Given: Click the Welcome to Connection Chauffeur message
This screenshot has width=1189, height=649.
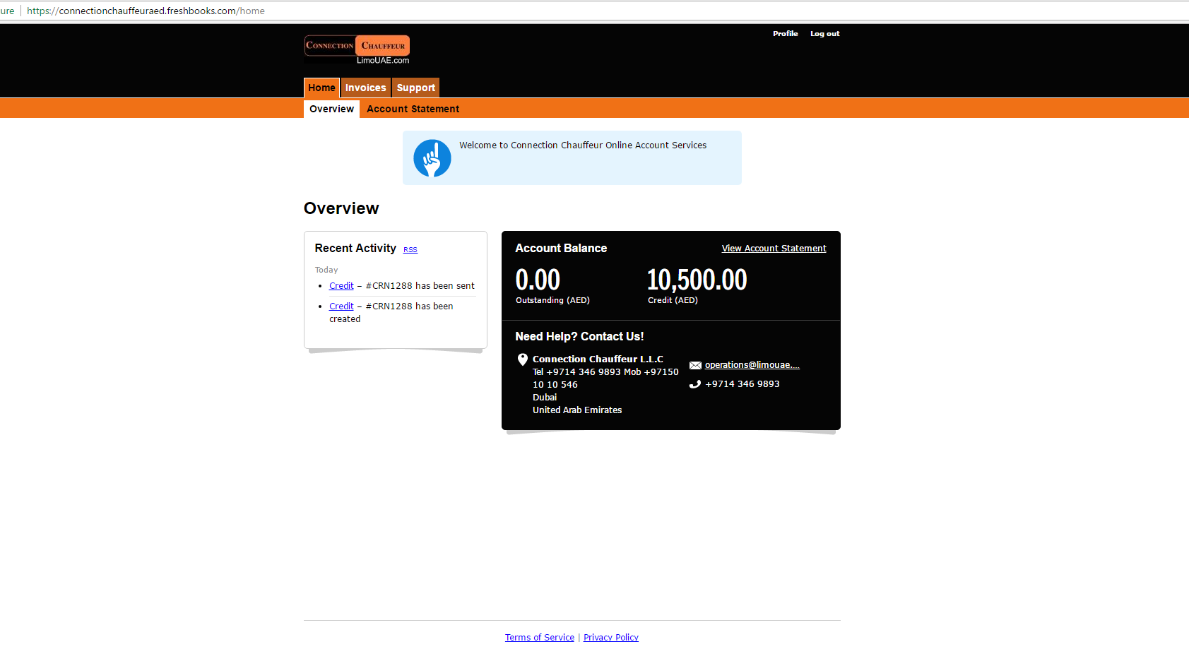Looking at the screenshot, I should tap(583, 145).
